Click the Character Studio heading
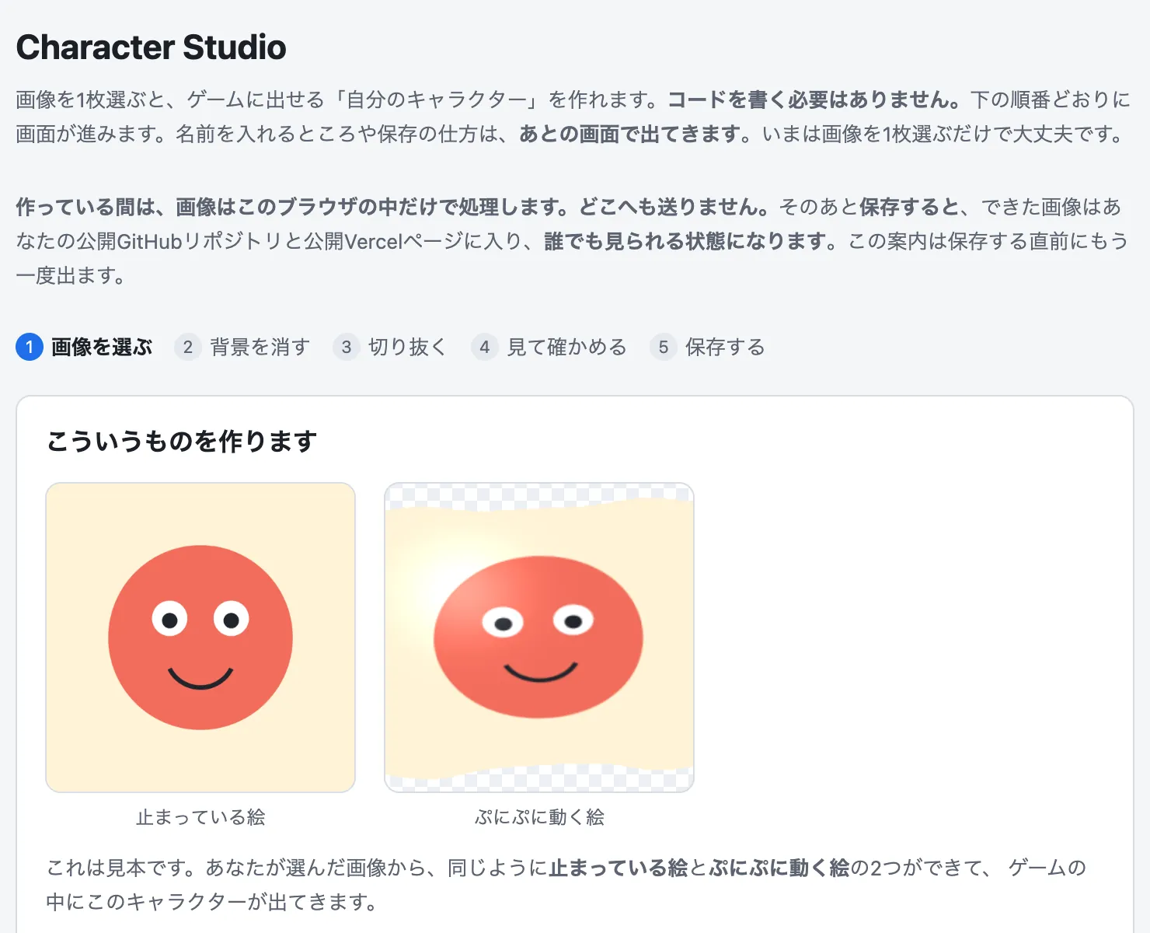This screenshot has height=933, width=1150. click(152, 47)
